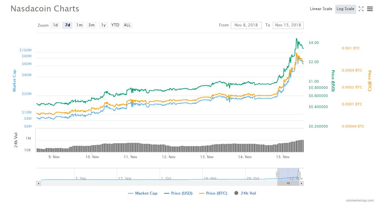Click the Nasdacoin Charts heading
Screen dimensions: 386x206
[45, 9]
